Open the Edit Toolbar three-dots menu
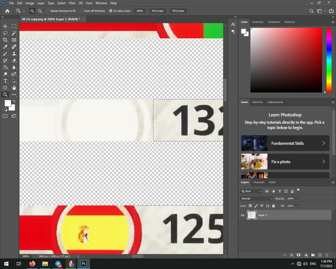 [14, 95]
